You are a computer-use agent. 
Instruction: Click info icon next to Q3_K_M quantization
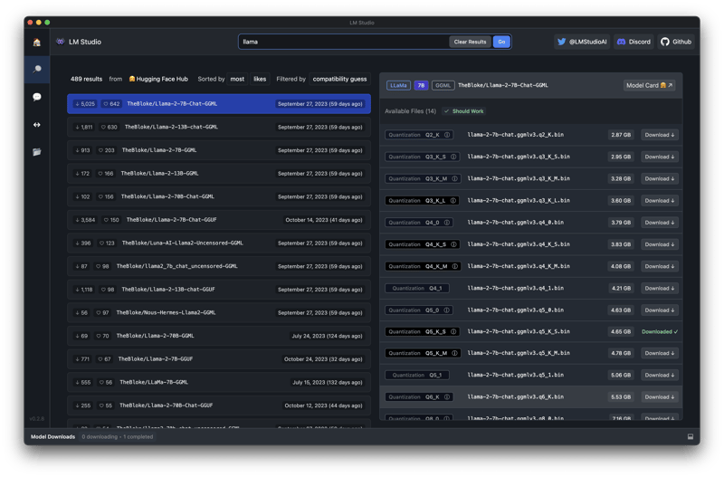pos(455,178)
